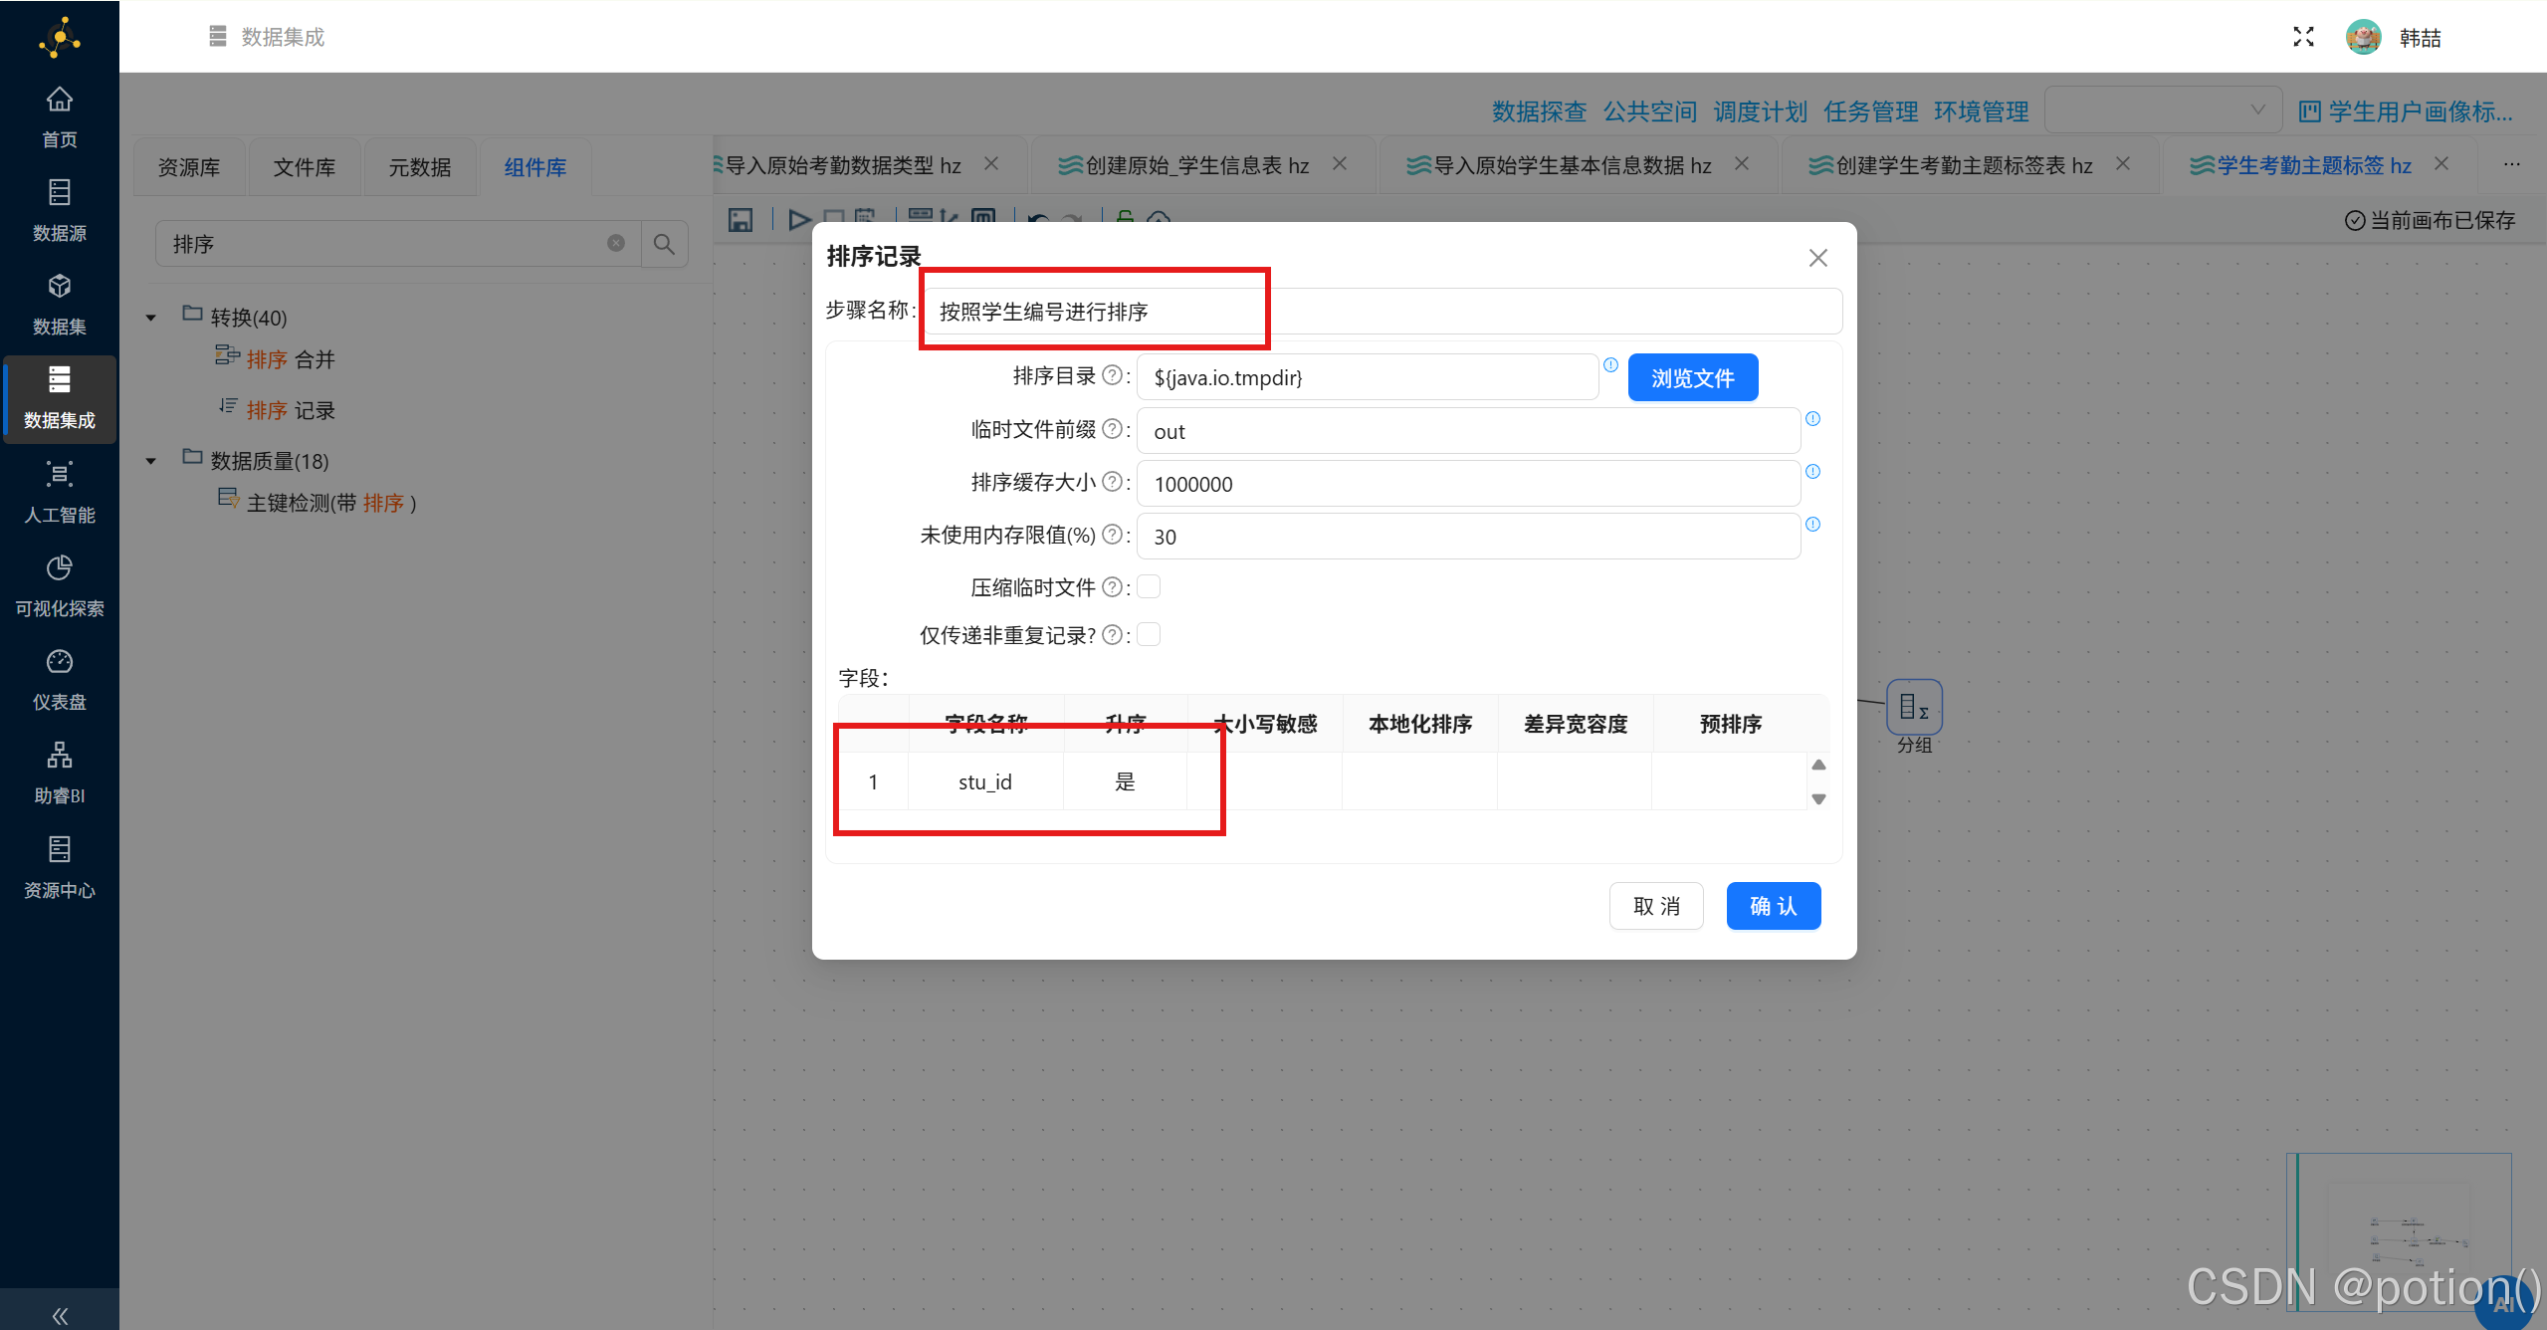The height and width of the screenshot is (1330, 2547).
Task: Click blue info icon right of 排序目录 field
Action: click(1610, 364)
